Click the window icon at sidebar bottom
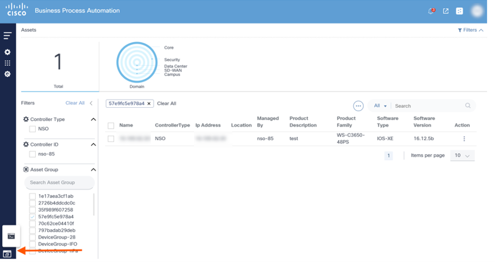 click(x=7, y=254)
